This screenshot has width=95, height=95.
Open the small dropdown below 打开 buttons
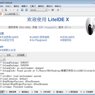[4, 59]
